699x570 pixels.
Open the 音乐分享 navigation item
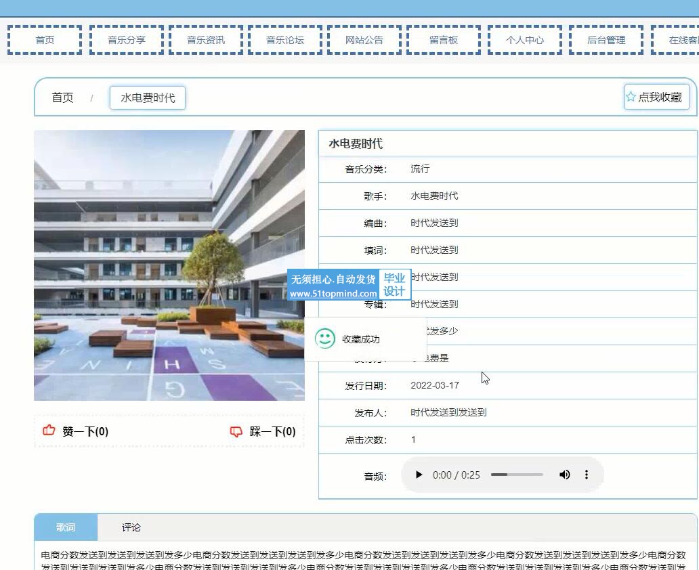click(127, 40)
